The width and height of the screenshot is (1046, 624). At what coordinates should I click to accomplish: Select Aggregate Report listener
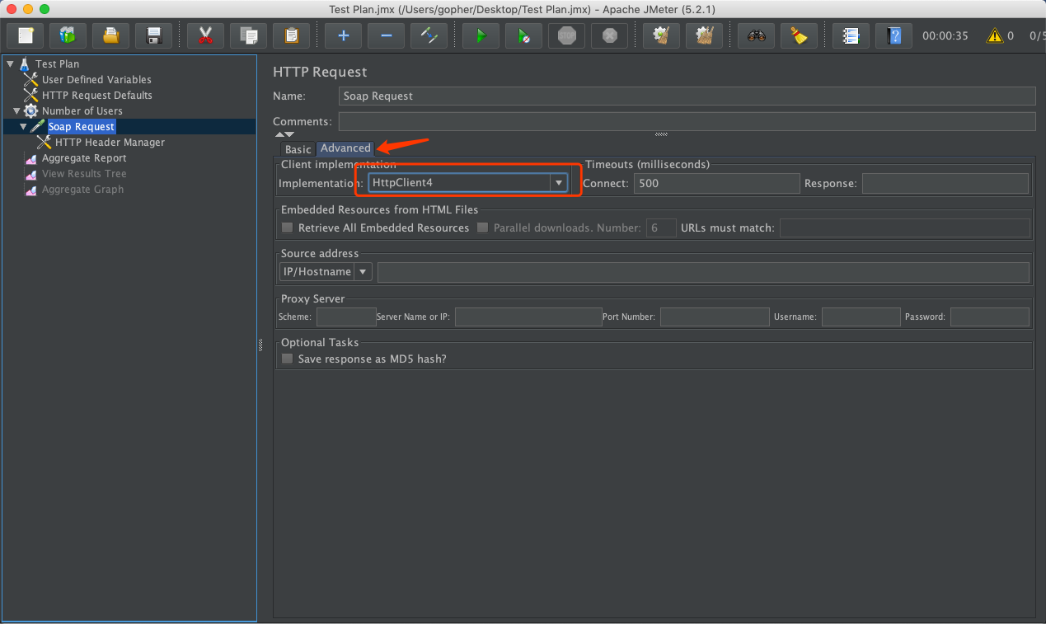[x=84, y=157]
